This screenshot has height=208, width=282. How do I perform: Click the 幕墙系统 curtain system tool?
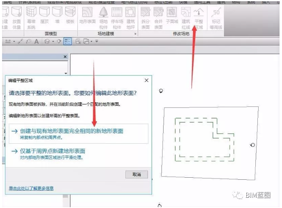pos(31,18)
